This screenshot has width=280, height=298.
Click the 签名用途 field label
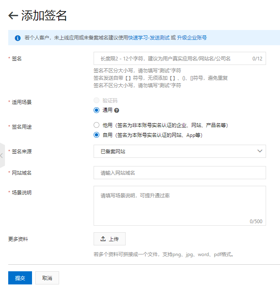(x=22, y=127)
